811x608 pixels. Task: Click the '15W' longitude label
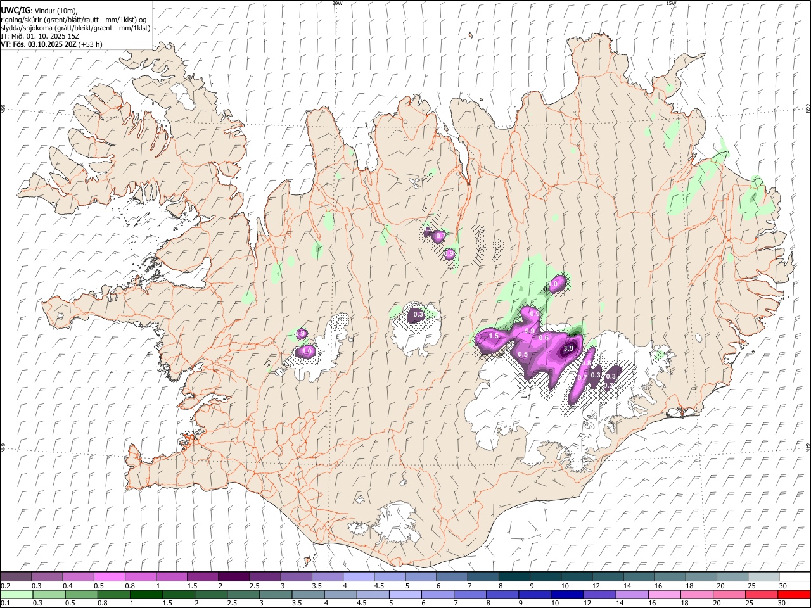click(671, 3)
